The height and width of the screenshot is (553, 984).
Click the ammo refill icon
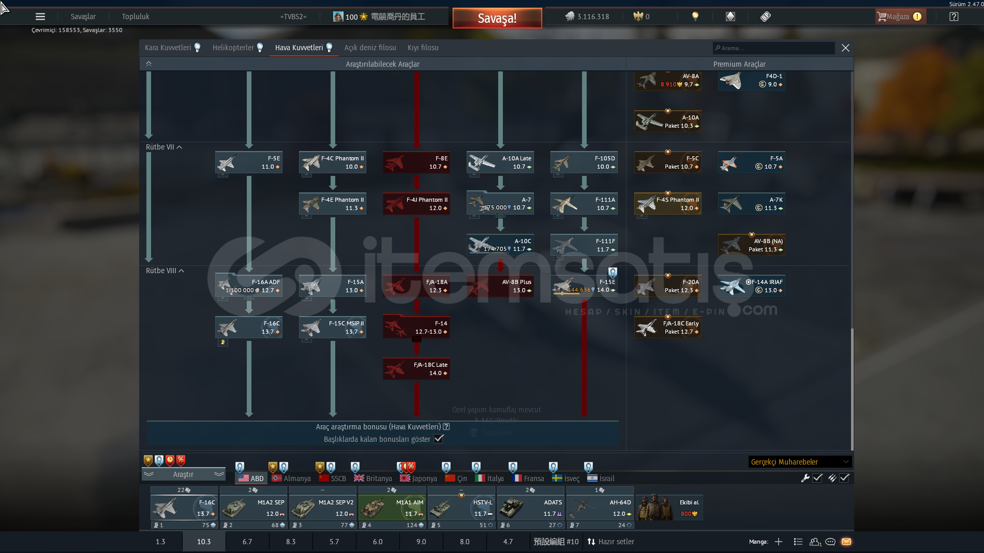[832, 478]
